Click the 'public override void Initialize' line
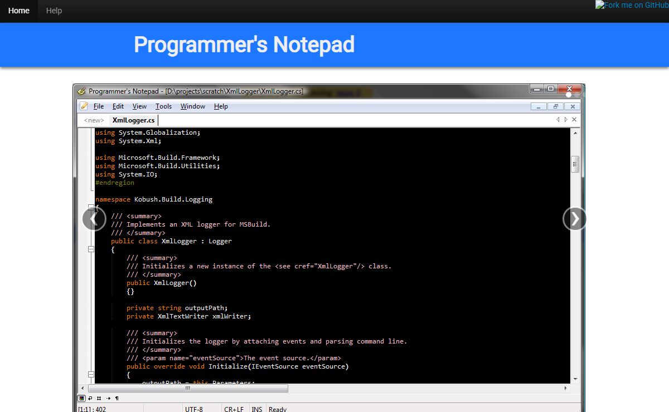 pyautogui.click(x=237, y=366)
